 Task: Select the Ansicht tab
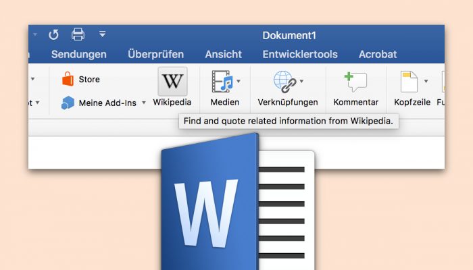[x=224, y=54]
